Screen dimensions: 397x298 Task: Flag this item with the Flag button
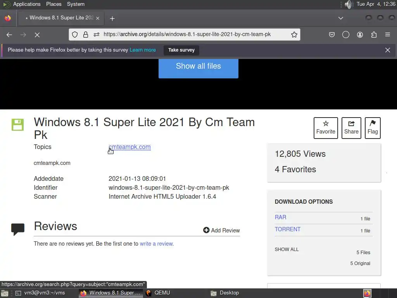[x=373, y=128]
